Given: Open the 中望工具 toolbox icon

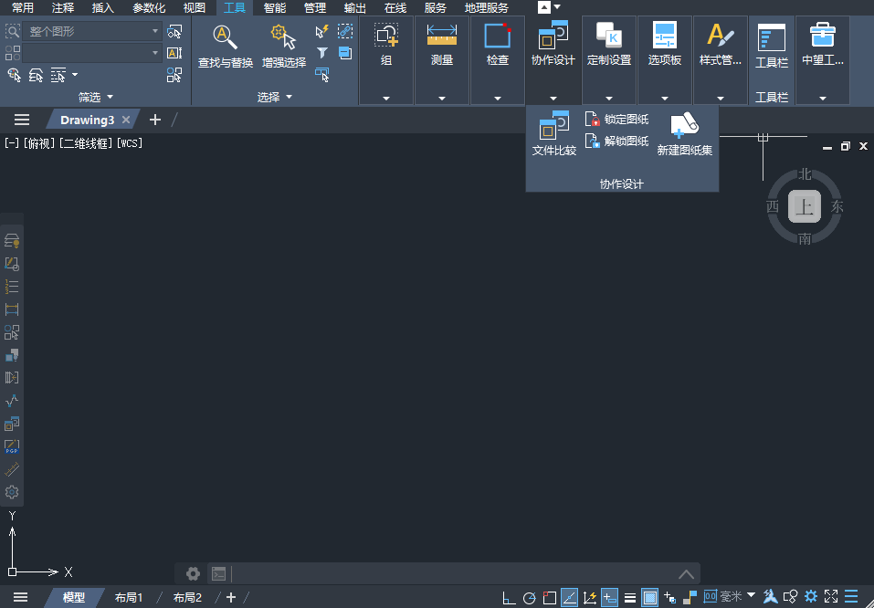Looking at the screenshot, I should (x=823, y=45).
